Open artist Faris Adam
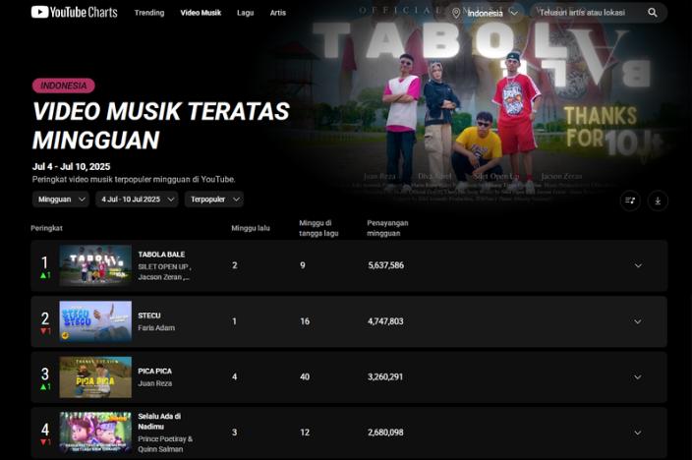Viewport: 692px width, 460px height. pyautogui.click(x=156, y=327)
